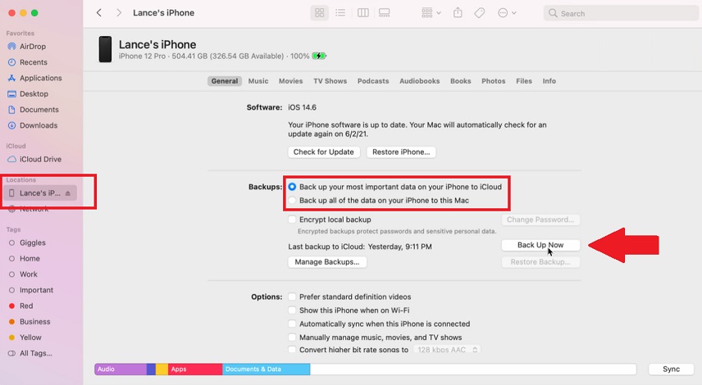Select Lance's iPhone in Locations
Screen dimensions: 702x385
40,193
